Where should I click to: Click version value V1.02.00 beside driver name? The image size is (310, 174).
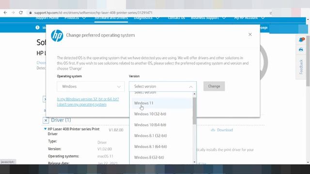coord(116,130)
